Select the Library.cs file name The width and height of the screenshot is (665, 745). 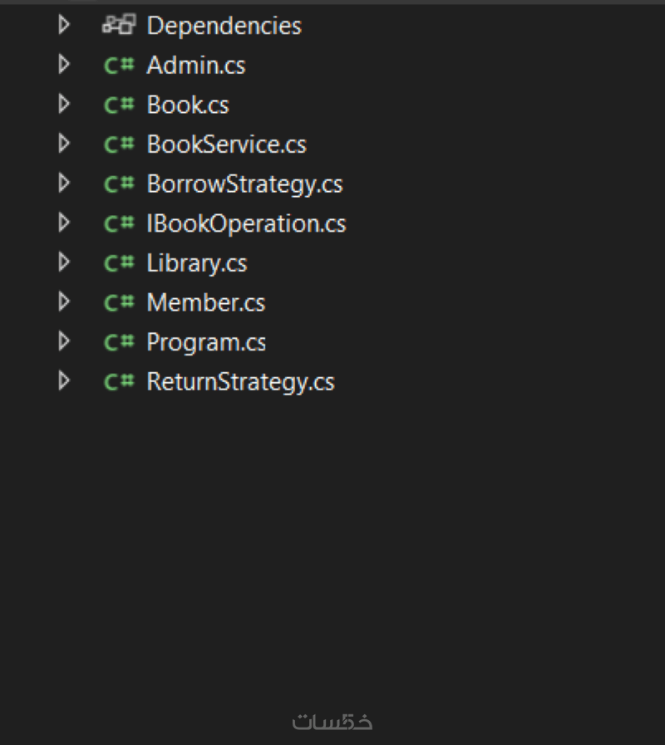point(197,263)
